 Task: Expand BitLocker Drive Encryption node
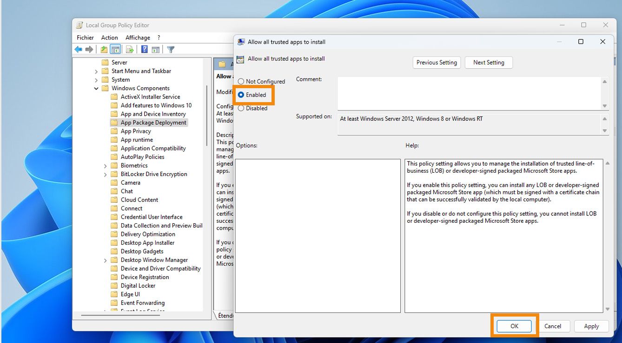click(106, 175)
